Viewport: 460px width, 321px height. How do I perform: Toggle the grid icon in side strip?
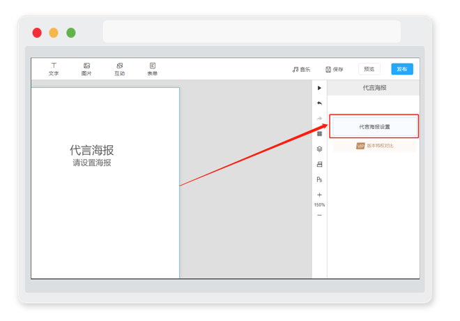(x=319, y=133)
